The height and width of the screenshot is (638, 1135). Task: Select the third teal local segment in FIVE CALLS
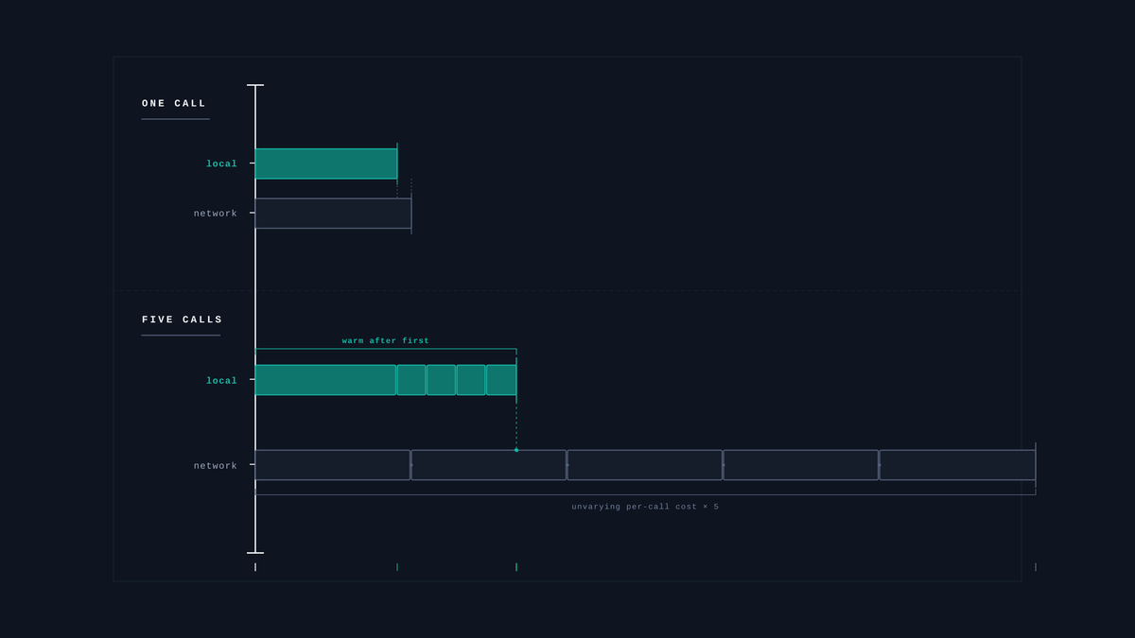click(x=441, y=380)
